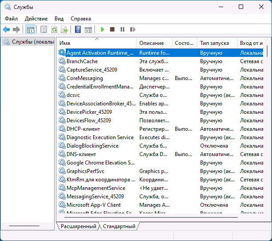272x241 pixels.
Task: Click the gear icon of DHCP-клиент
Action: pyautogui.click(x=62, y=129)
